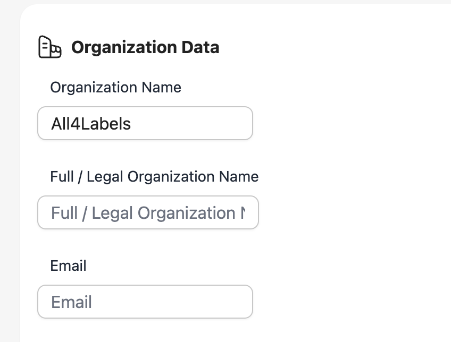The height and width of the screenshot is (342, 451).
Task: Click the icon beside Organization Data
Action: click(x=49, y=47)
